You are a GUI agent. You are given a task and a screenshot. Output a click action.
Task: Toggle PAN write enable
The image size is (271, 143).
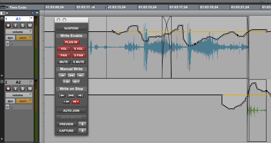tap(64, 55)
